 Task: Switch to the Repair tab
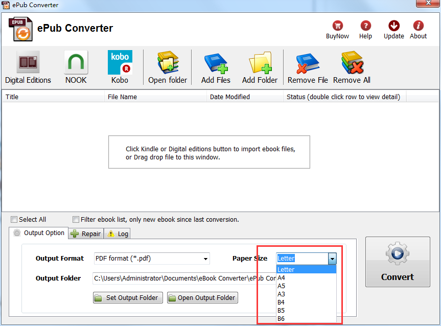[85, 234]
